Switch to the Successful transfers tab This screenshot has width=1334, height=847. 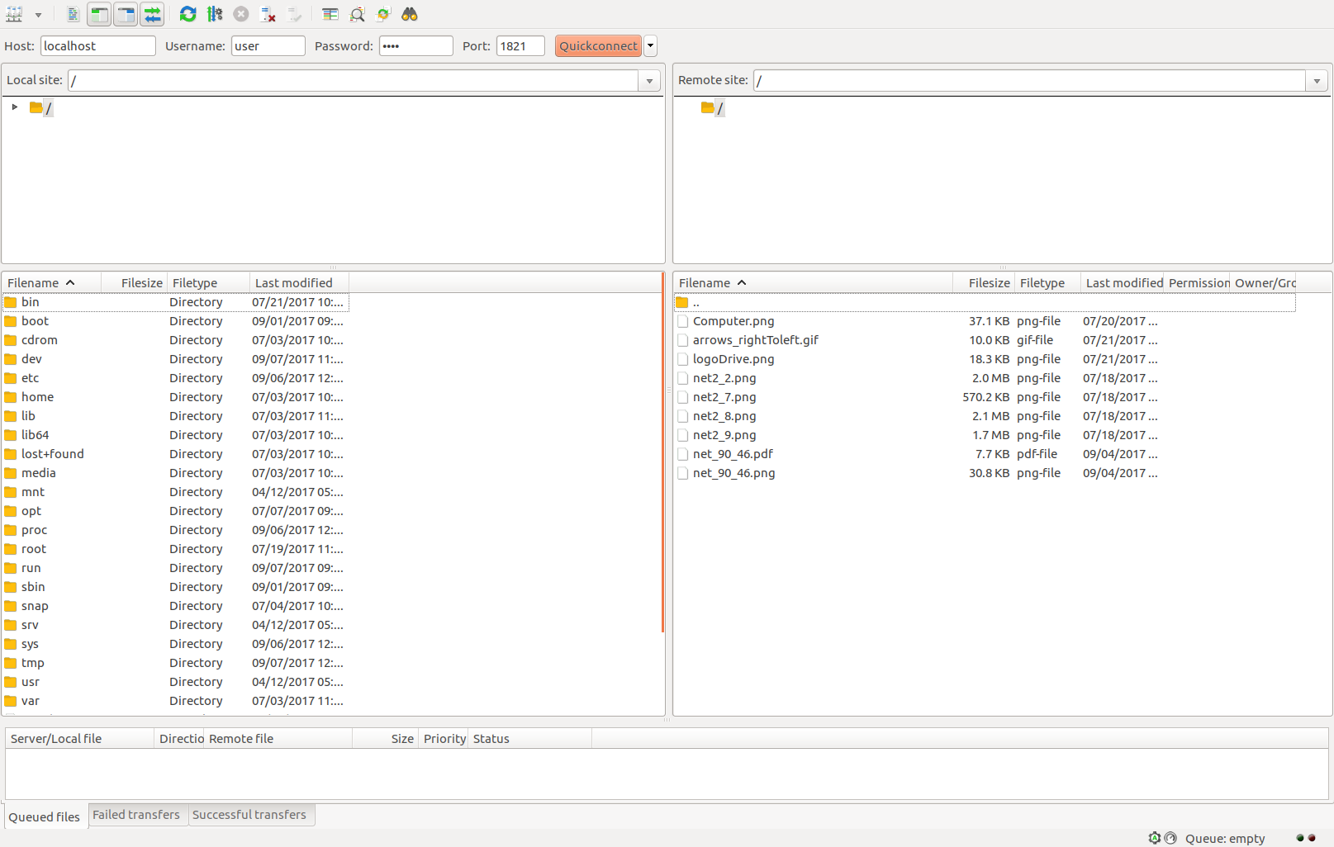[x=249, y=815]
